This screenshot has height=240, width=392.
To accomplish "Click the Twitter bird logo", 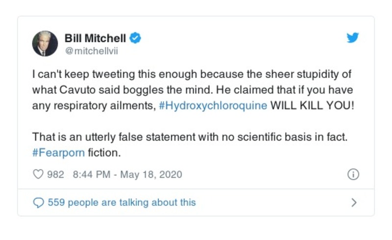I will pos(352,38).
